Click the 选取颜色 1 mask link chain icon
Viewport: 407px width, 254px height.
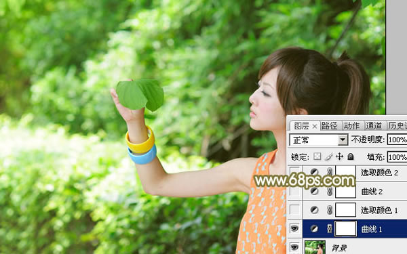tap(330, 210)
